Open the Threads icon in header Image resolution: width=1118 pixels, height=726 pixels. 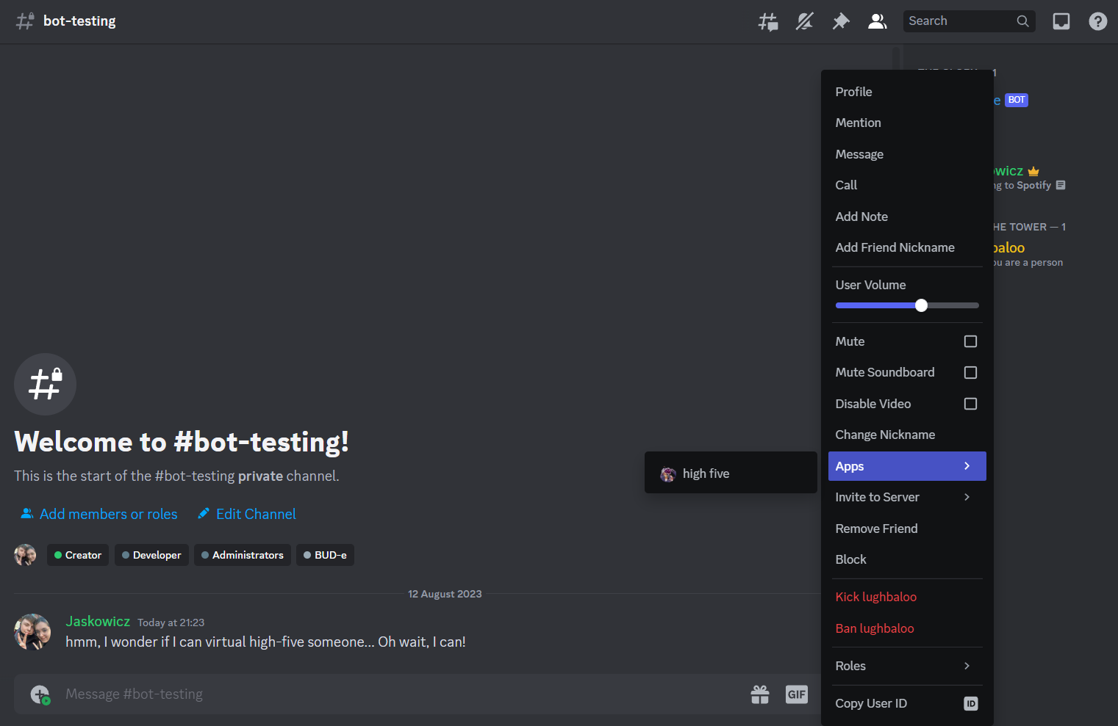tap(768, 21)
